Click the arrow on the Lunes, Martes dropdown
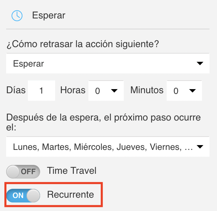Screen dimensions: 217x211 click(200, 147)
